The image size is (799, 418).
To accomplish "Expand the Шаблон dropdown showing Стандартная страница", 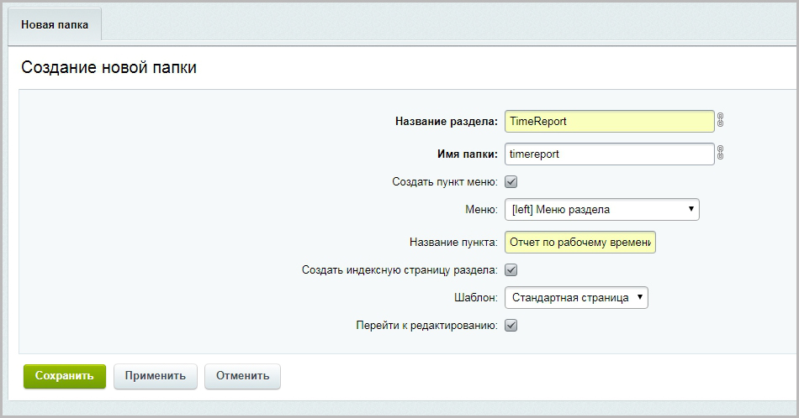I will [576, 297].
